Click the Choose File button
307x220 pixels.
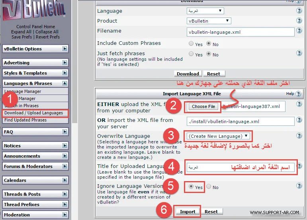coord(203,106)
